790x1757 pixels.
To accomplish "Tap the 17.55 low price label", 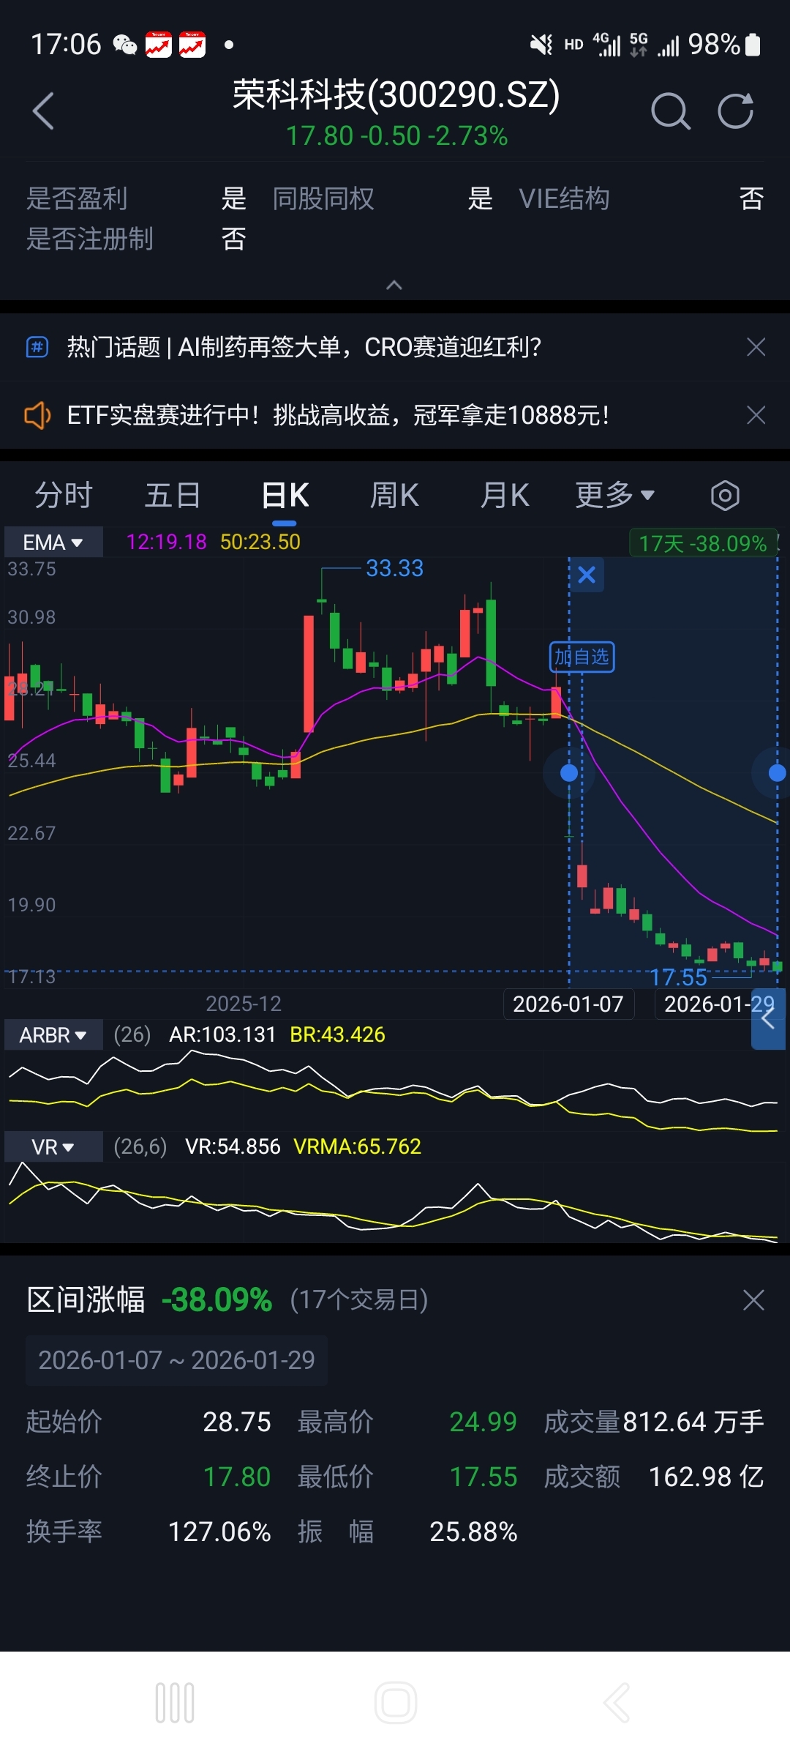I will (x=679, y=977).
